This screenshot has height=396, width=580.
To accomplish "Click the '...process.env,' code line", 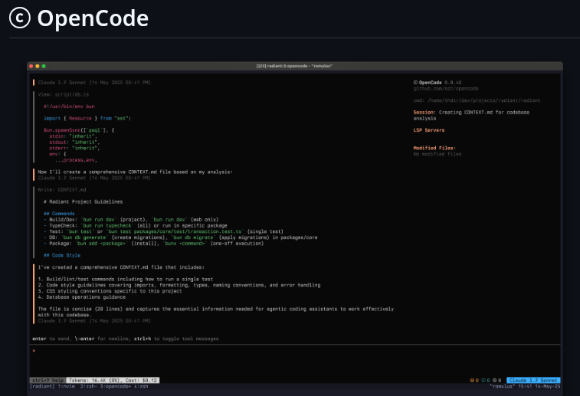I will [x=76, y=160].
